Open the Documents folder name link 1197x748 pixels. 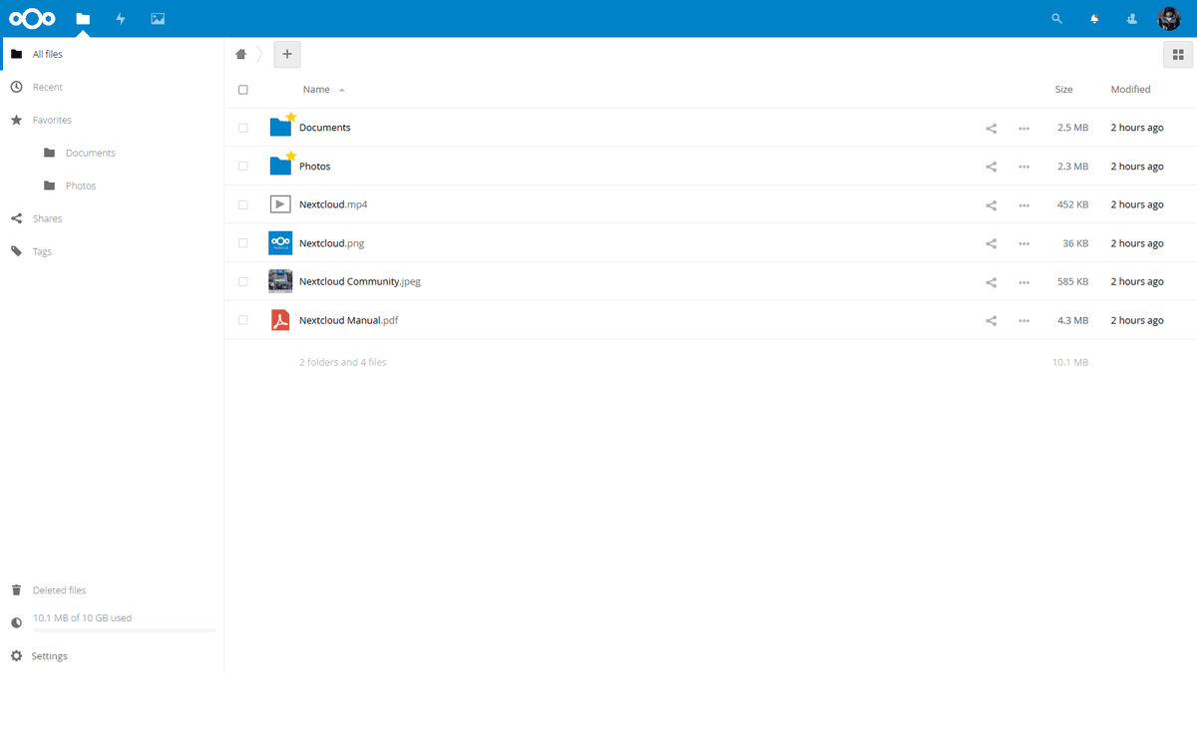click(325, 128)
